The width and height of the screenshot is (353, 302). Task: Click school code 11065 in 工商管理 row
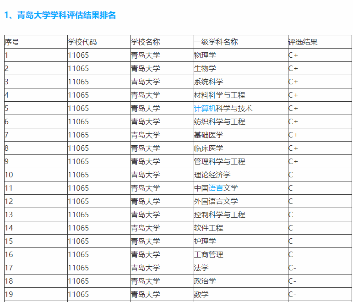(99, 254)
